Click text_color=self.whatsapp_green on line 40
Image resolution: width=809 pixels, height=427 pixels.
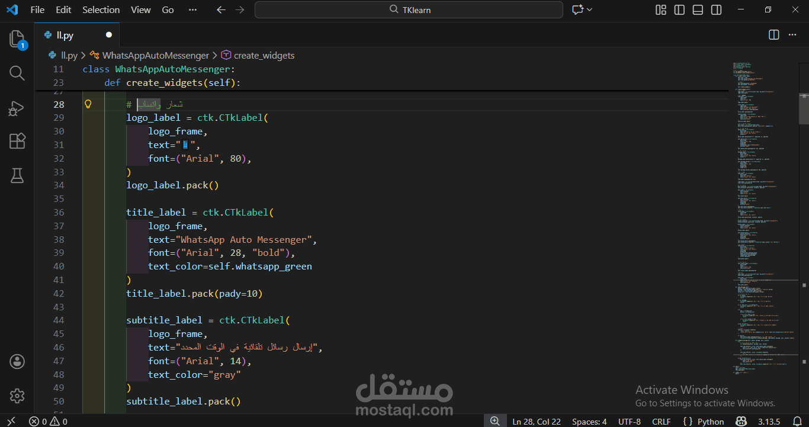coord(230,267)
